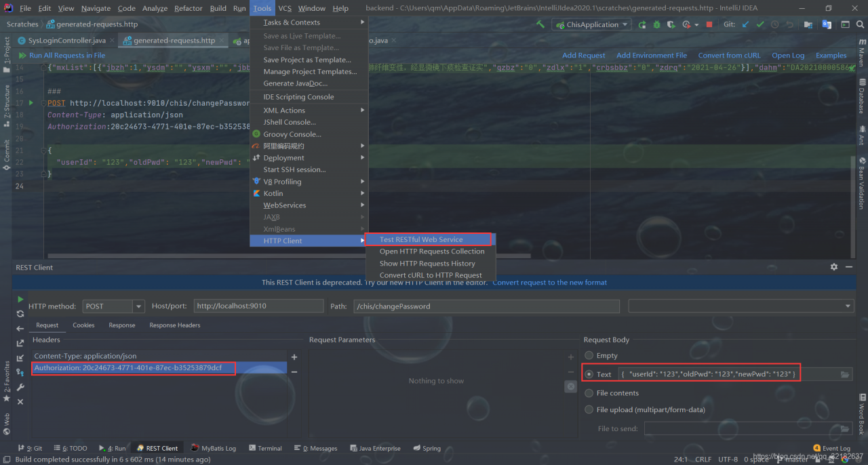The height and width of the screenshot is (465, 868).
Task: Open Git history clock icon
Action: click(774, 24)
